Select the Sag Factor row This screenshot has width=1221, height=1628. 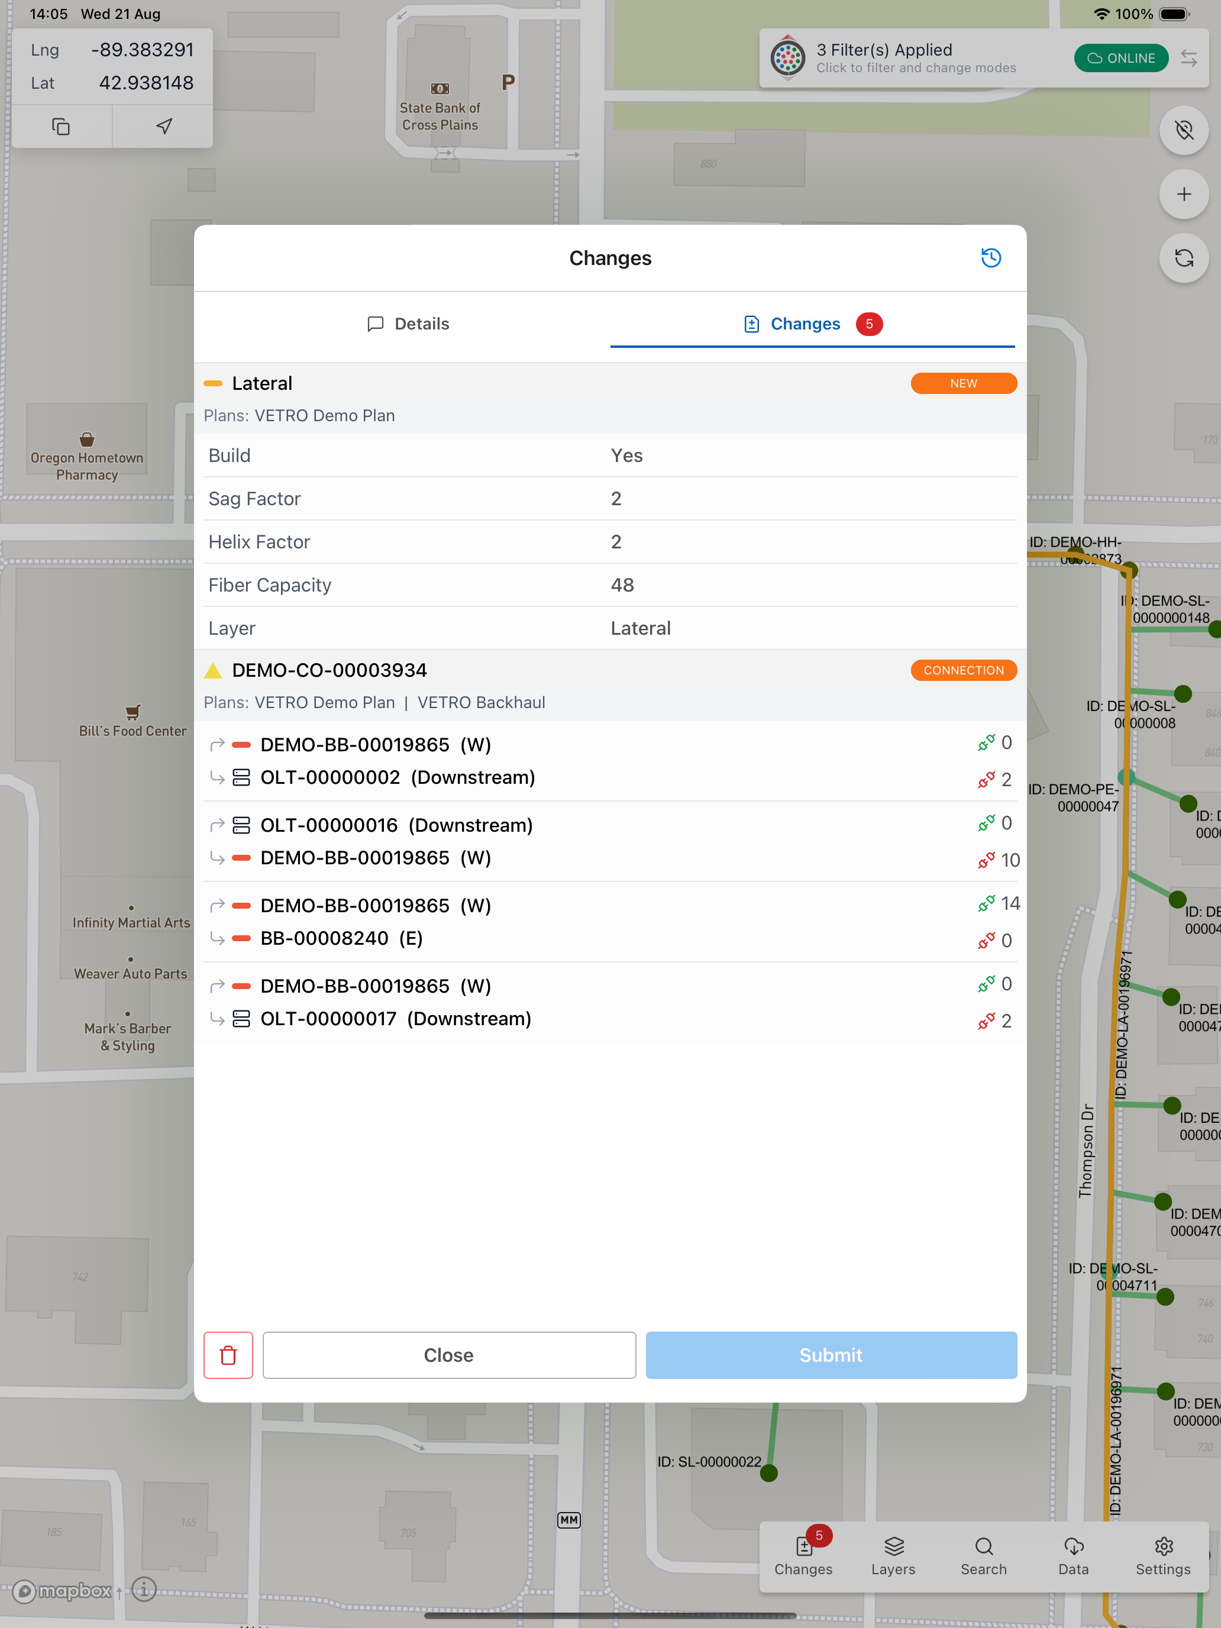pyautogui.click(x=610, y=499)
